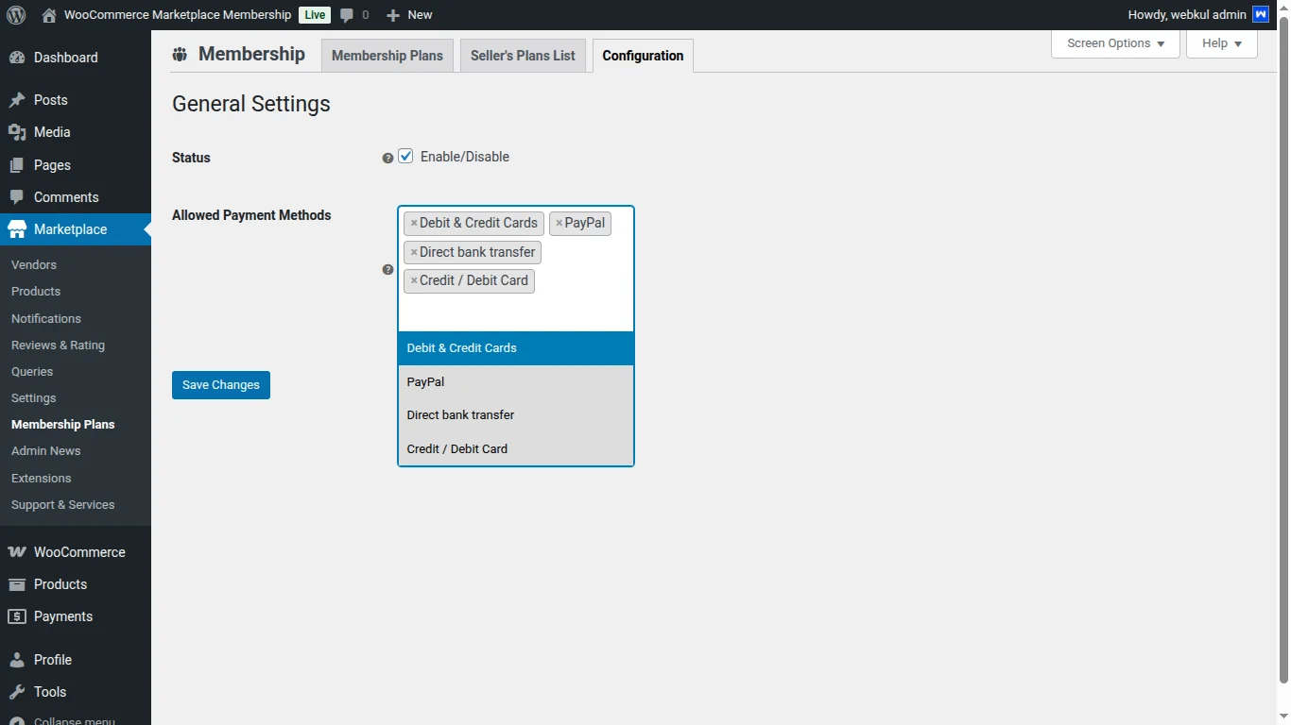This screenshot has width=1291, height=725.
Task: Open the WooCommerce sidebar menu
Action: pos(79,552)
